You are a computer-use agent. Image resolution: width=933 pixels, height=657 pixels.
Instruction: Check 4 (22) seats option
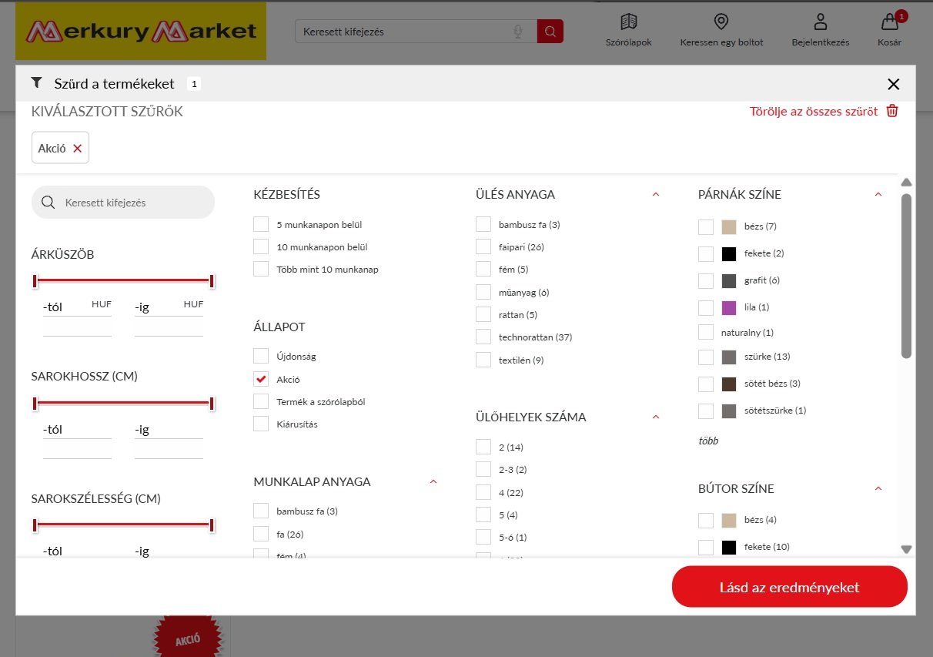pos(483,491)
